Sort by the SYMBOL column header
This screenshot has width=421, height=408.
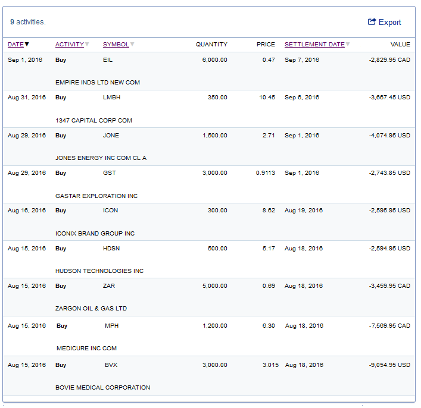(x=116, y=45)
